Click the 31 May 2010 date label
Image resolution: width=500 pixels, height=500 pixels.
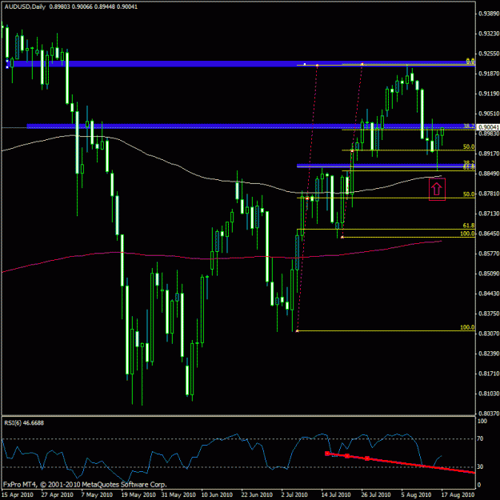pyautogui.click(x=178, y=495)
